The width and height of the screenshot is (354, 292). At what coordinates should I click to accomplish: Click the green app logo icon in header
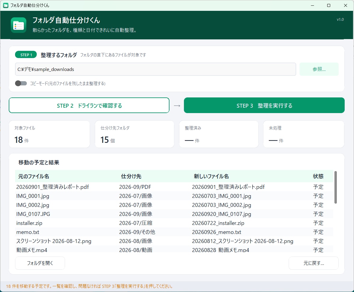[19, 25]
